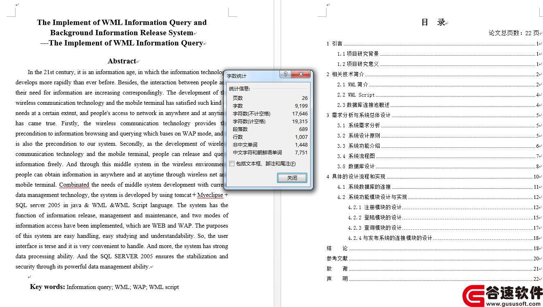The height and width of the screenshot is (307, 543).
Task: Open contents entry 3.1 系统需求分析
Action: [438, 125]
